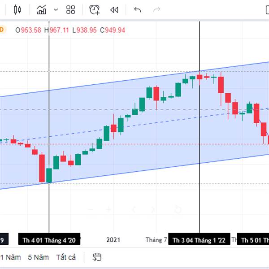This screenshot has width=269, height=269.
Task: Click the Th 3 04 Tháng 1 '22 date label
Action: coord(199,240)
